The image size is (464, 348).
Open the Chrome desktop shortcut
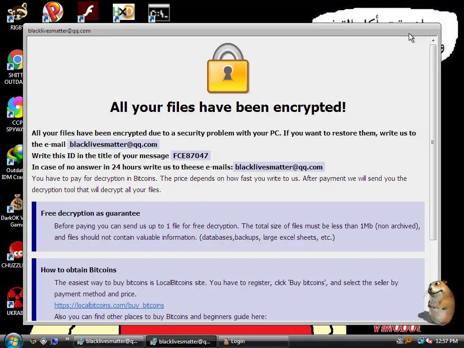click(15, 60)
